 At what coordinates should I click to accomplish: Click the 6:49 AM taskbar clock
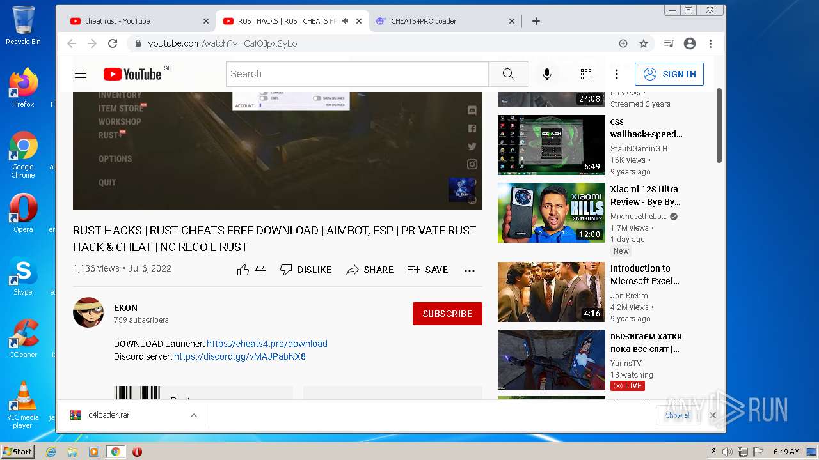[786, 452]
